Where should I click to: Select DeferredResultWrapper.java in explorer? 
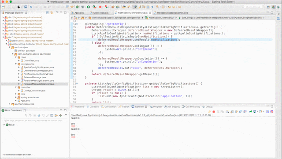(x=38, y=71)
